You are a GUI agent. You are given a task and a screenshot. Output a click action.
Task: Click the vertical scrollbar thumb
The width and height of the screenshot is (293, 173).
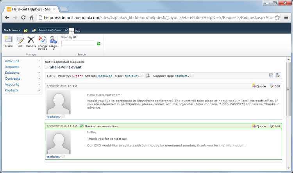click(289, 89)
